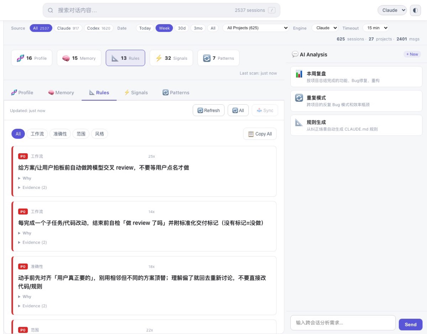Expand Evidence (2) under 动手前先对齐 rule

click(32, 306)
